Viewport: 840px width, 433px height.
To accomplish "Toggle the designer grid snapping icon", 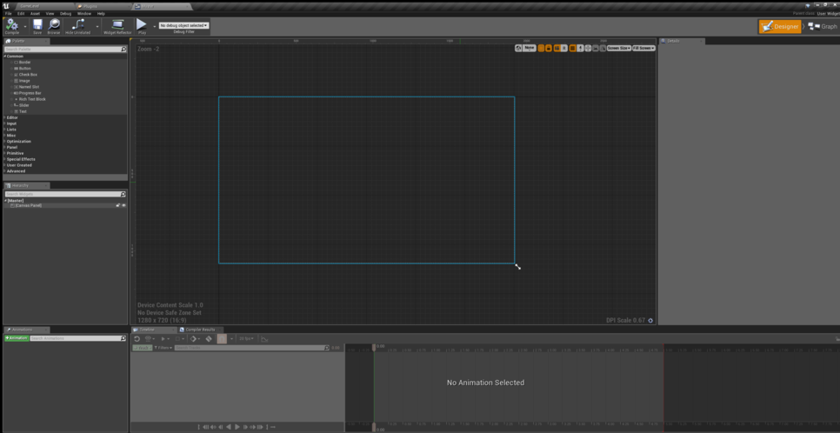I will 572,48.
